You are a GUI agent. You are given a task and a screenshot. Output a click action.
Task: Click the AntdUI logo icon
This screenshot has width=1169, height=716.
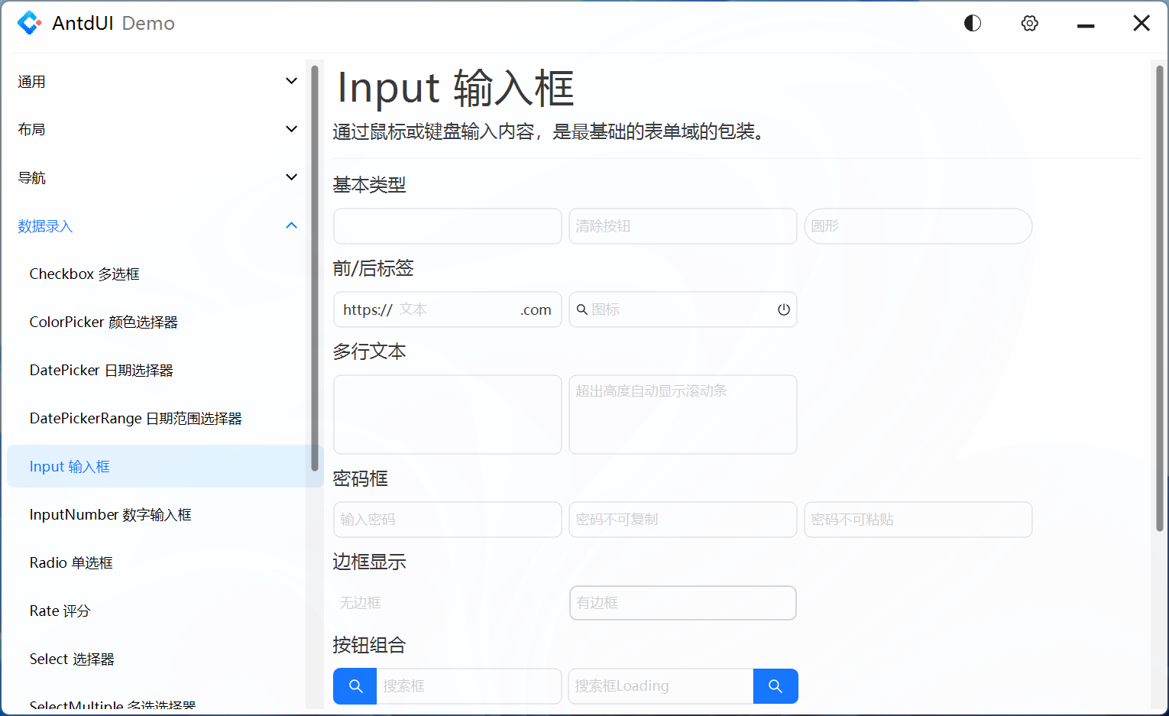[29, 23]
